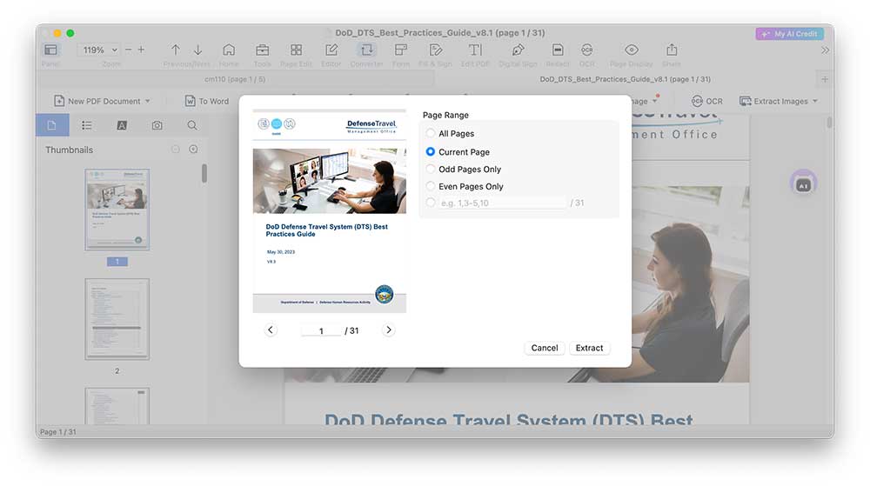Select the Search panel tab
870x486 pixels.
(x=192, y=125)
